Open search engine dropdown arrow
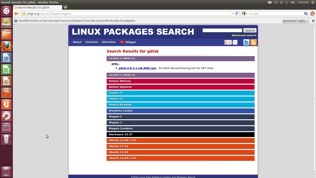316x178 pixels. click(247, 14)
